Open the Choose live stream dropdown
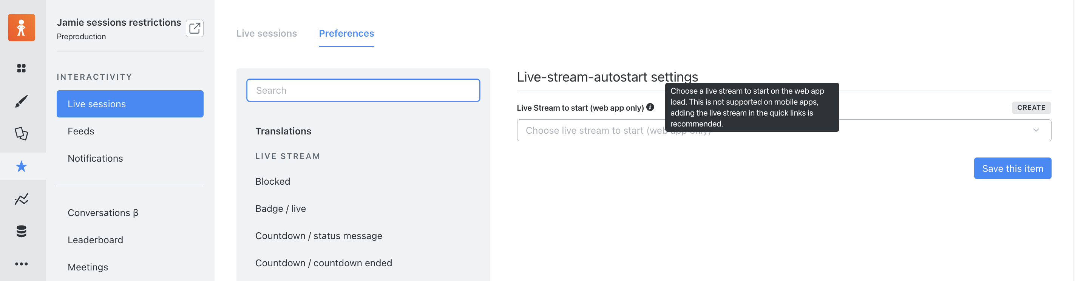Image resolution: width=1075 pixels, height=281 pixels. (x=784, y=130)
